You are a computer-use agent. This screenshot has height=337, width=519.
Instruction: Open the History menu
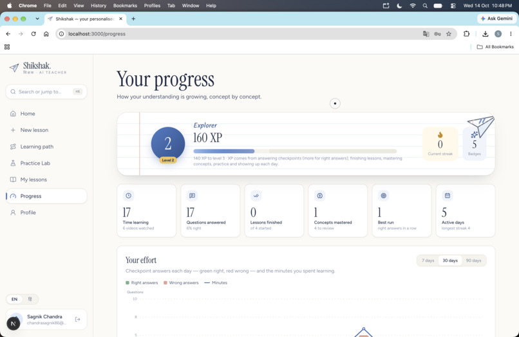[x=99, y=6]
